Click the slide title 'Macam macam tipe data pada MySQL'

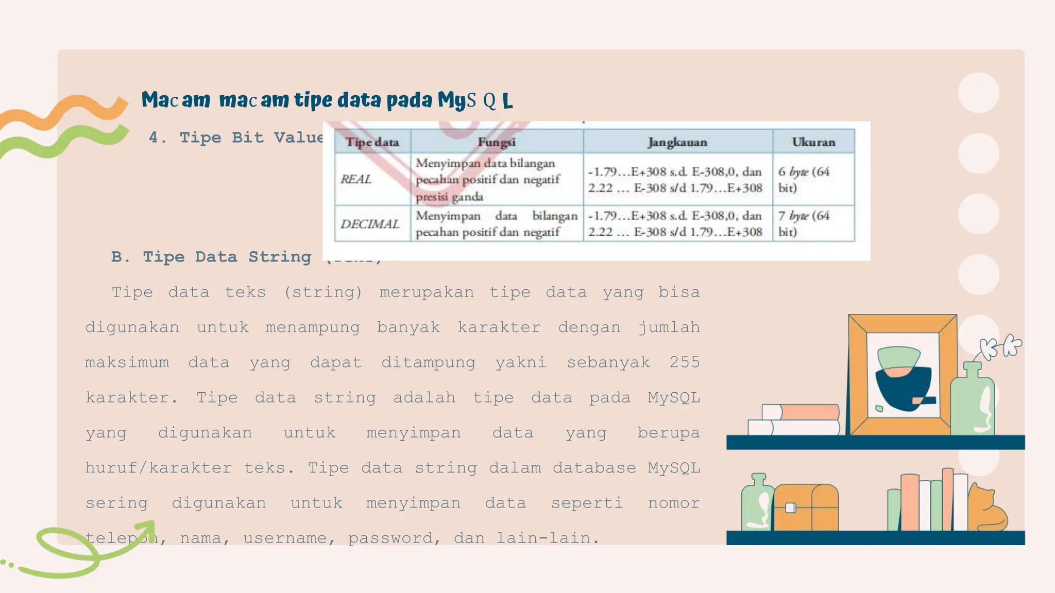(327, 100)
